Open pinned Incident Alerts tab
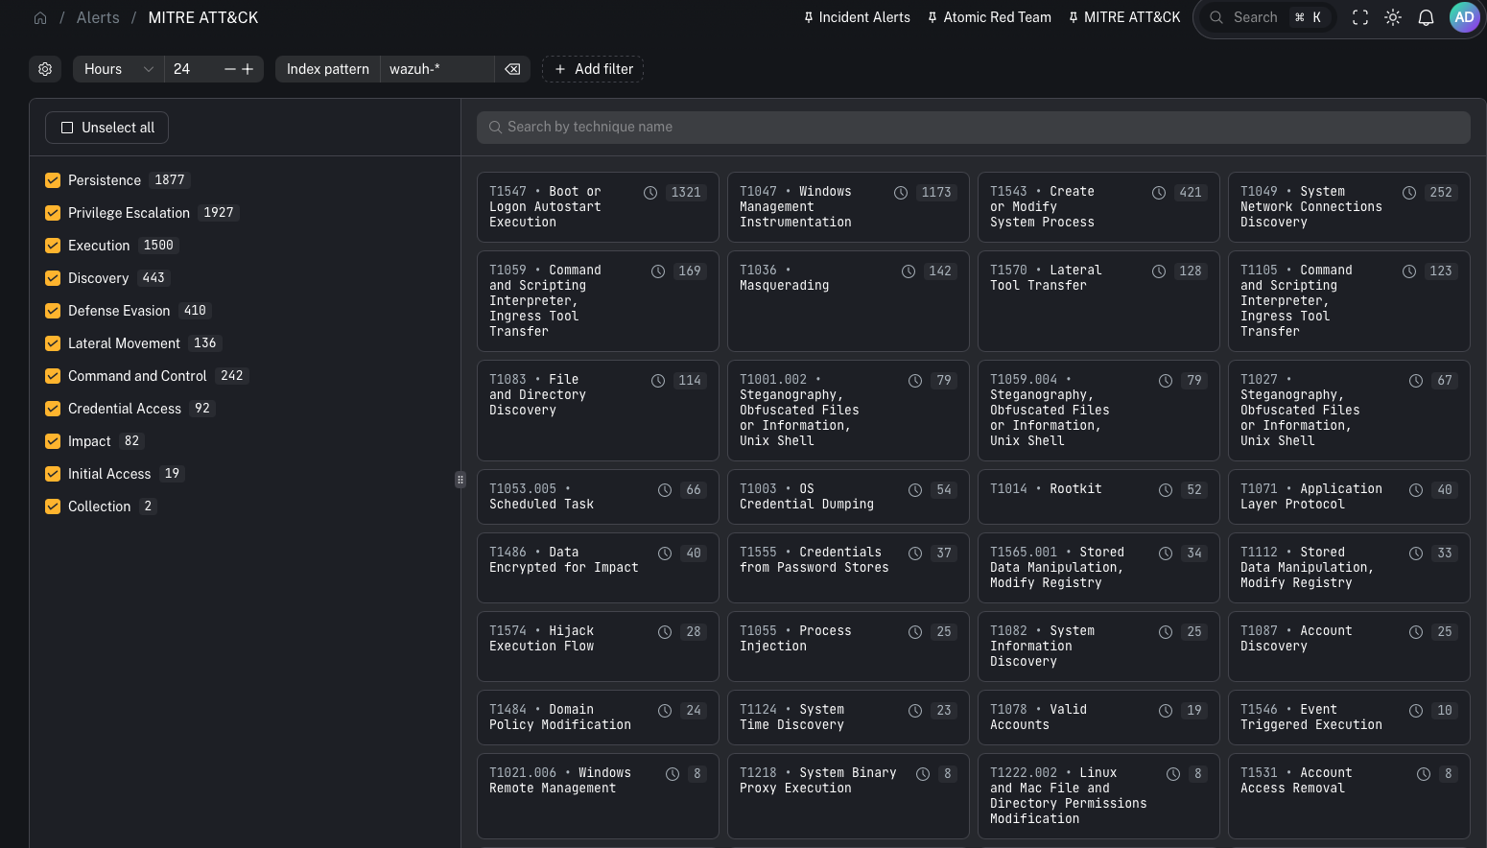Screen dimensions: 1487x848 tap(857, 17)
